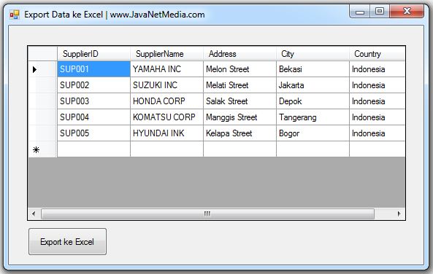Viewport: 433px width, 274px height.
Task: Select the SUP002 cell
Action: click(93, 85)
